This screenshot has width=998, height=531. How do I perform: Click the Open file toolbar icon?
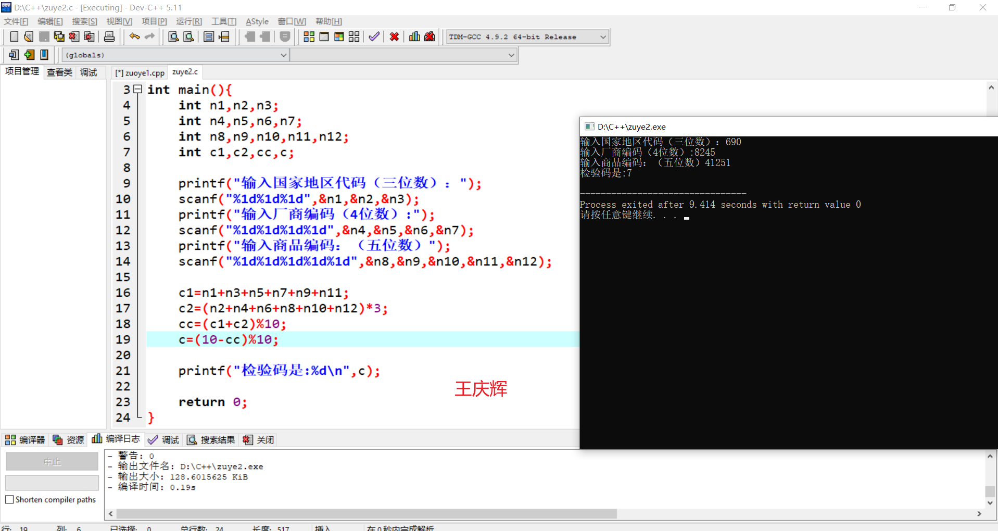29,36
